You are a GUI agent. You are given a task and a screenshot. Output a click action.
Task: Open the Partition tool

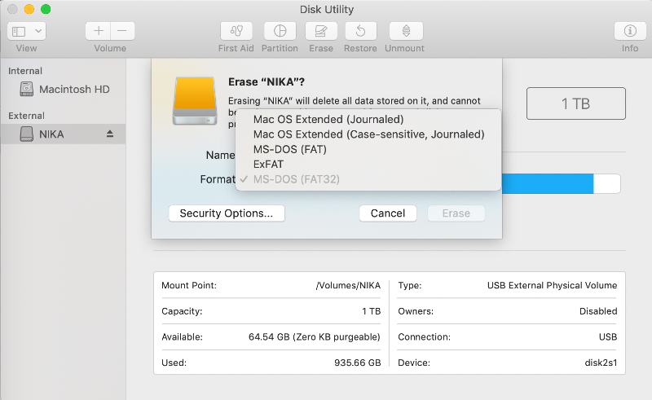280,31
